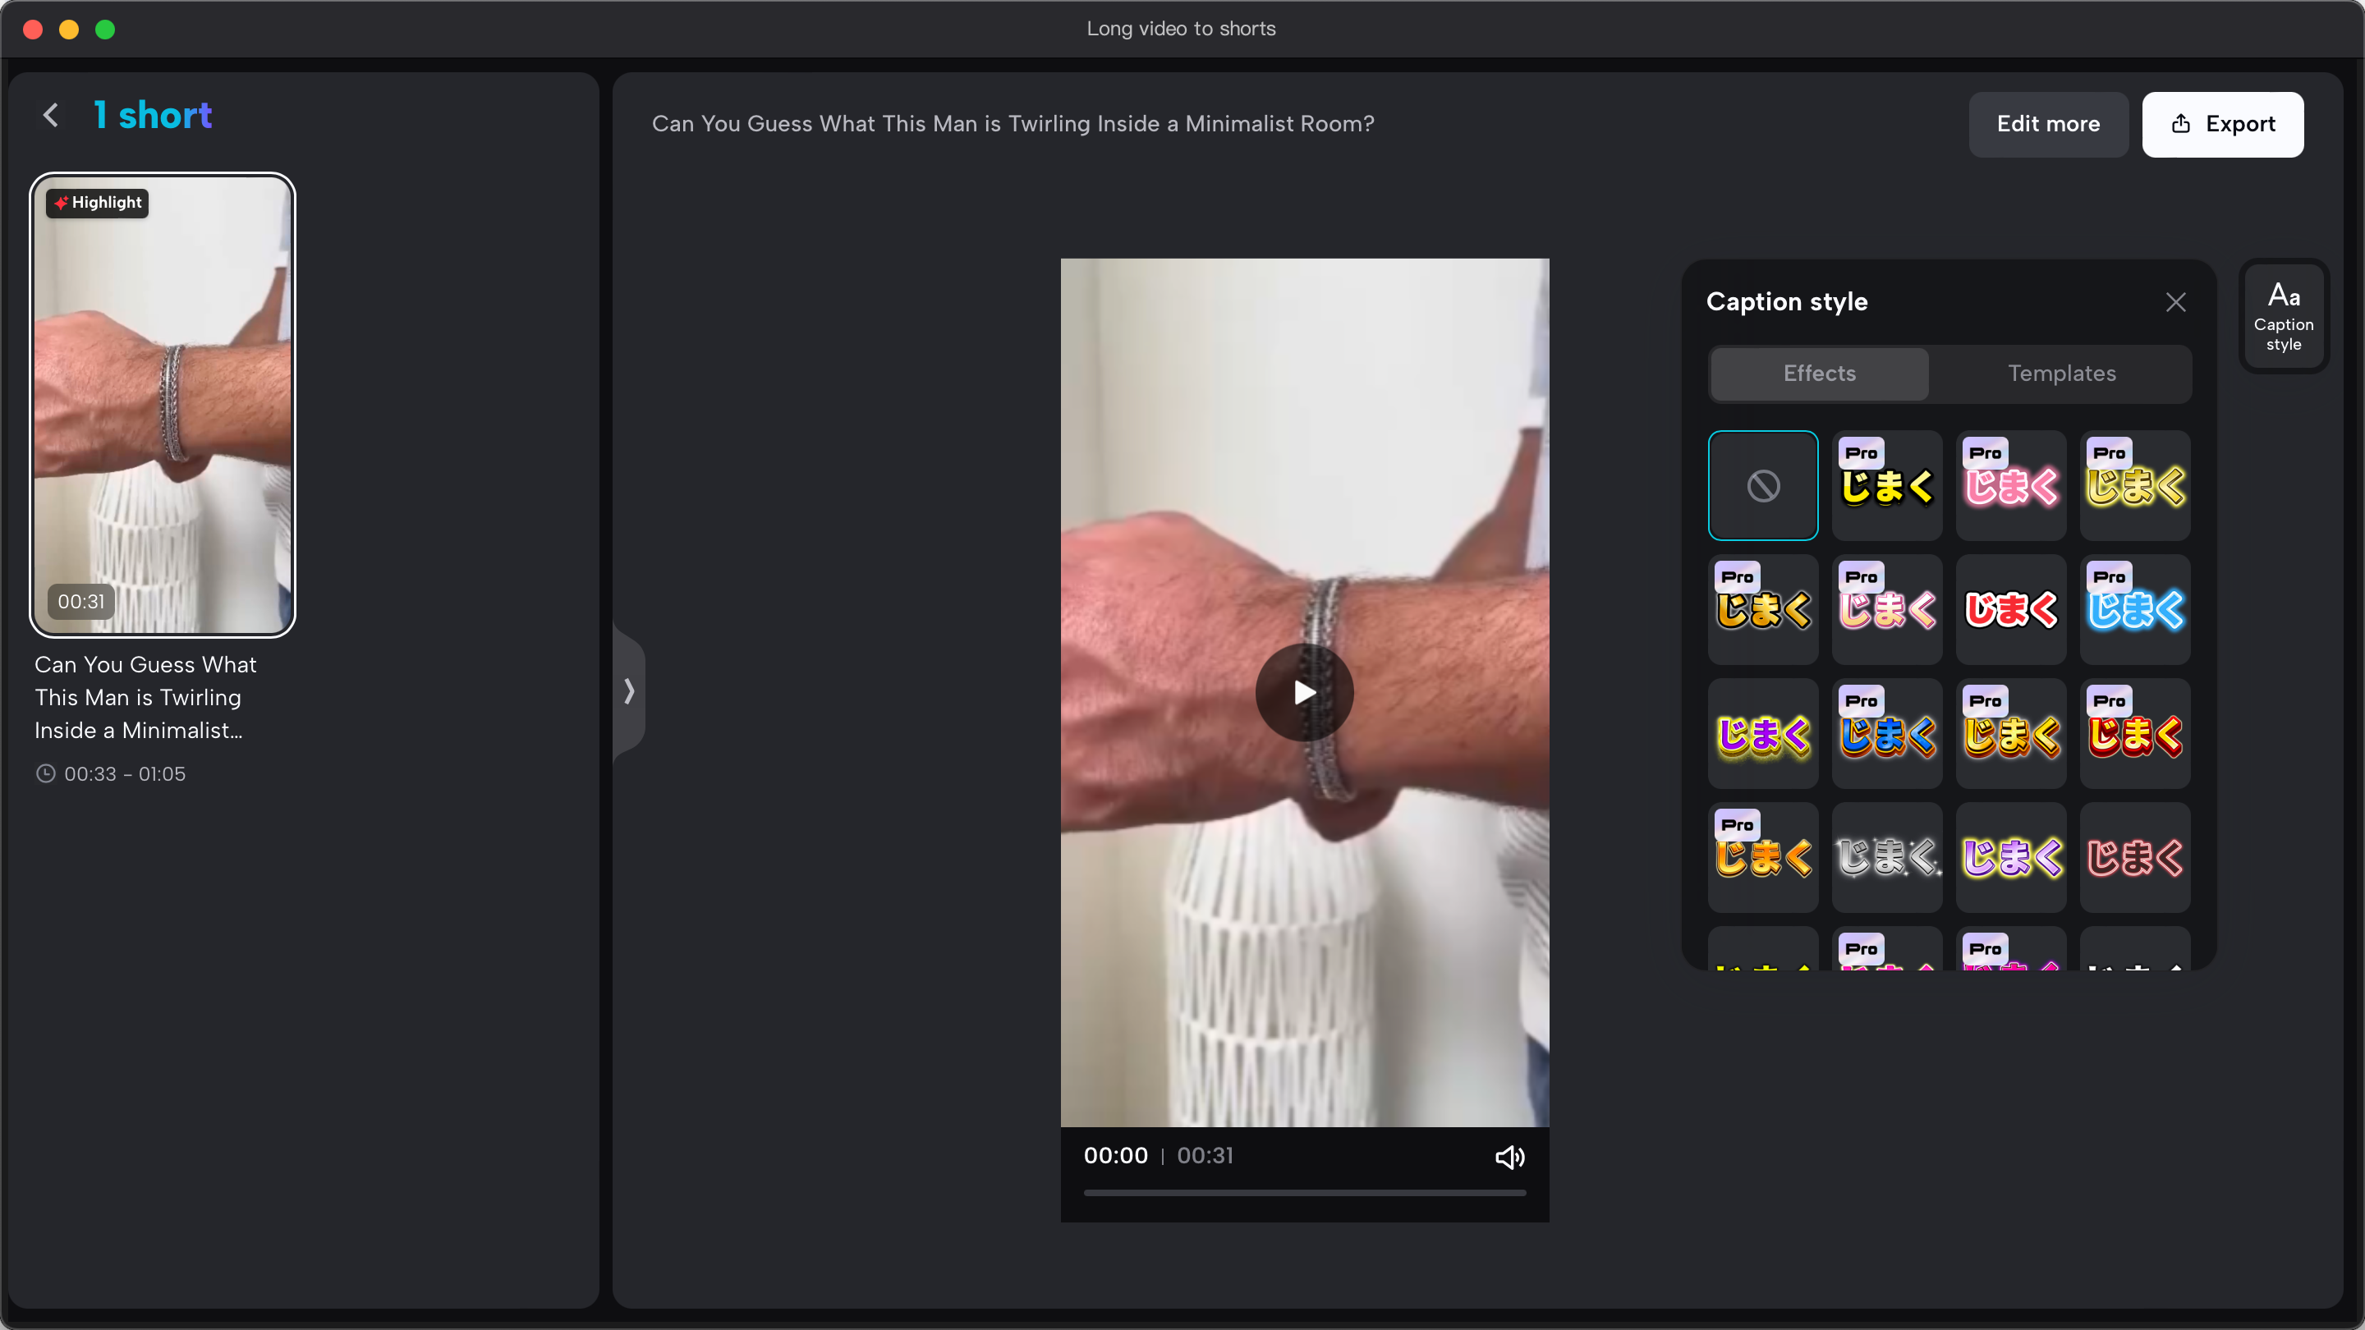
Task: Click the back arrow next to 1 short
Action: (x=52, y=116)
